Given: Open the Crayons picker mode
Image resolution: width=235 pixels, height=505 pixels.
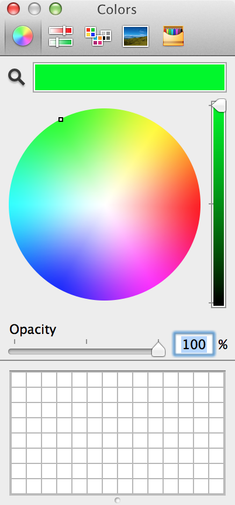Looking at the screenshot, I should (173, 36).
